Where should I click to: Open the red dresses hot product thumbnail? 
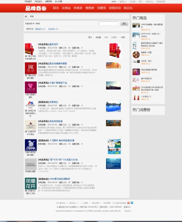pyautogui.click(x=136, y=98)
